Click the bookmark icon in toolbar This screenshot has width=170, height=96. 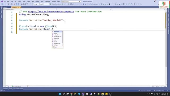[134, 4]
